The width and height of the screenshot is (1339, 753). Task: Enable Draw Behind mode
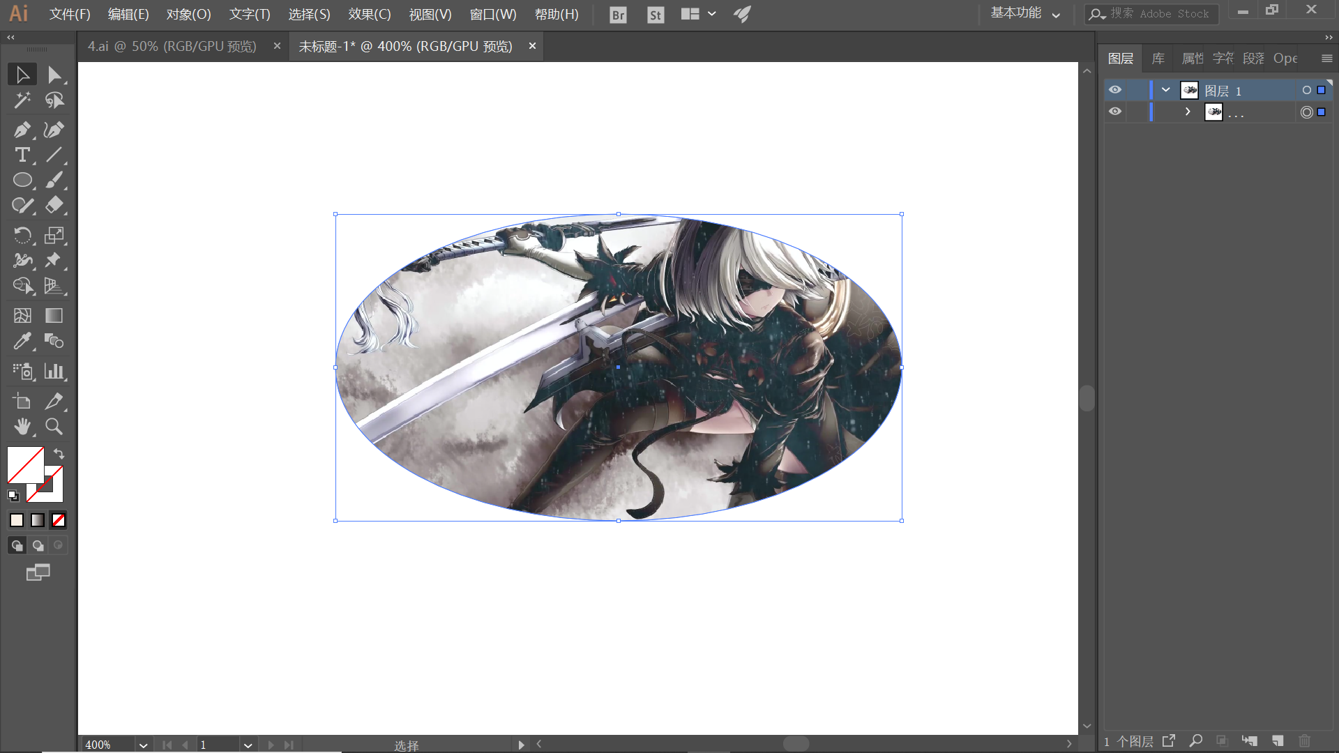(38, 545)
